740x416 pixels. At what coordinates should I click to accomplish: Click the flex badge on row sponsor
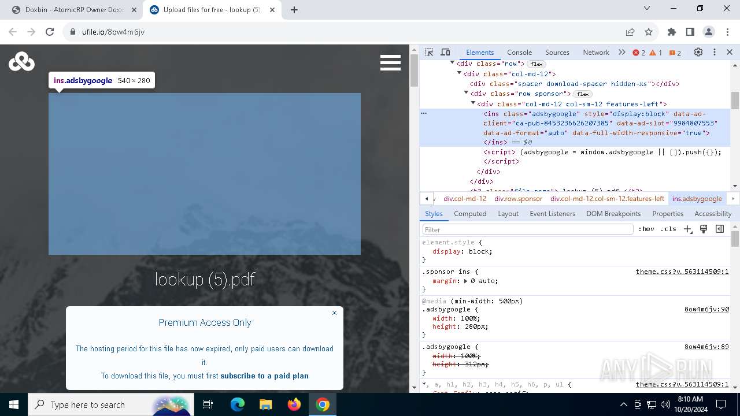coord(583,94)
